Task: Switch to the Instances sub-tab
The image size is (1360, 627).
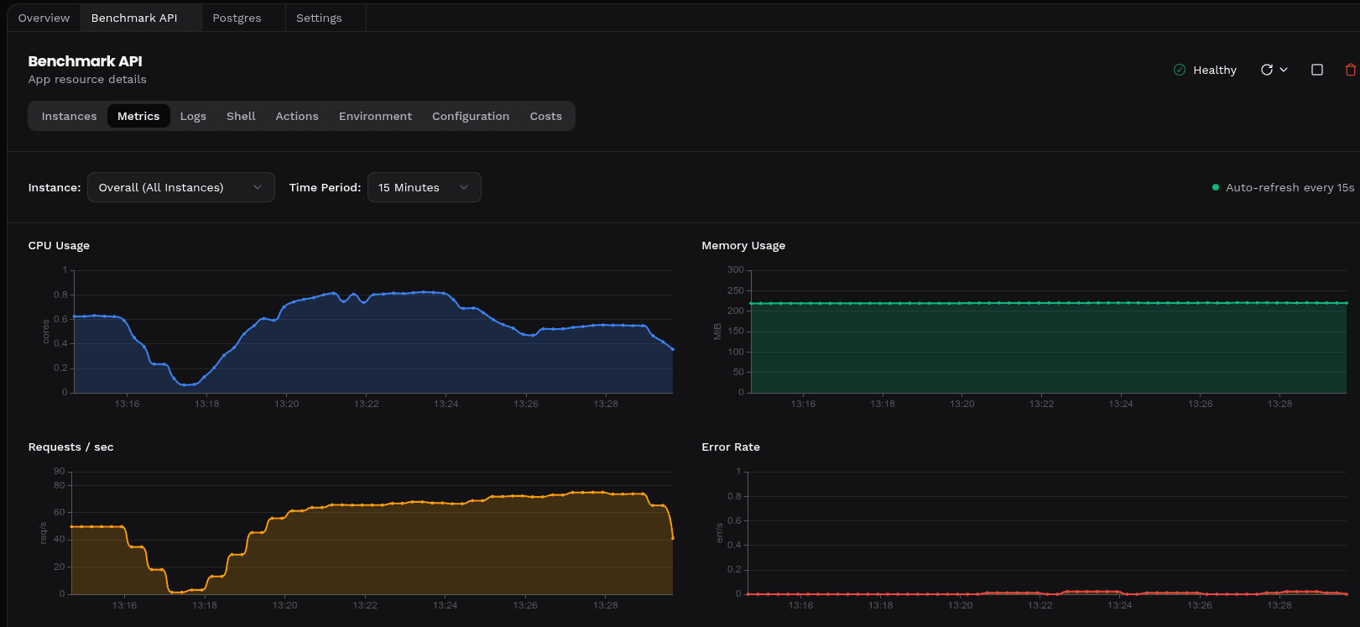Action: click(69, 116)
